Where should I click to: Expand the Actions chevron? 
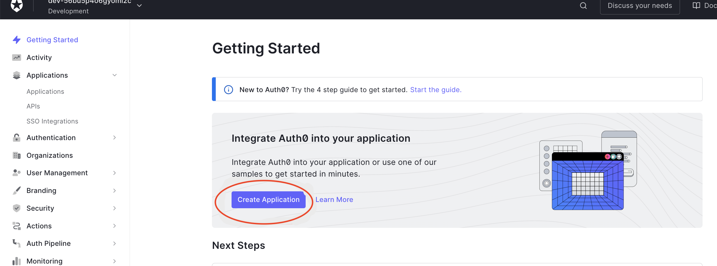[114, 226]
